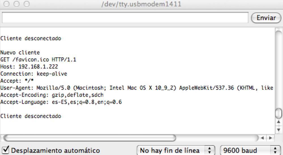Open the 9600 baud rate dropdown

pyautogui.click(x=250, y=150)
